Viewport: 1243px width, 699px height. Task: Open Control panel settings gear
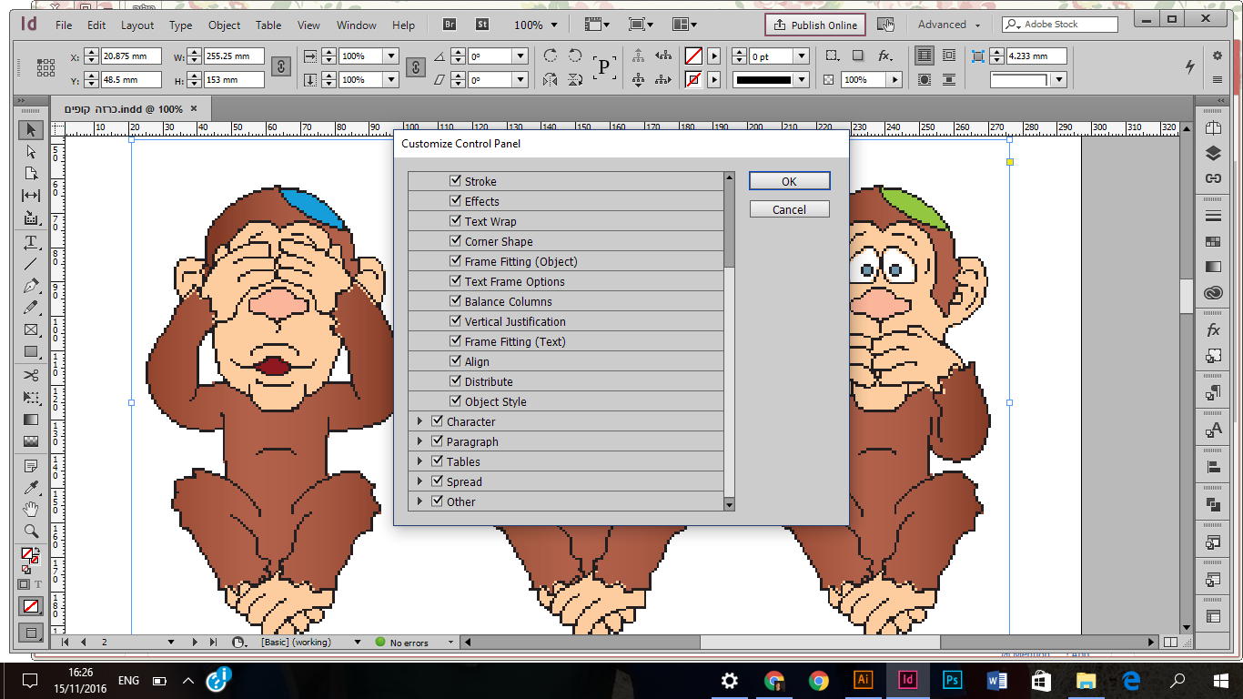pos(1218,56)
